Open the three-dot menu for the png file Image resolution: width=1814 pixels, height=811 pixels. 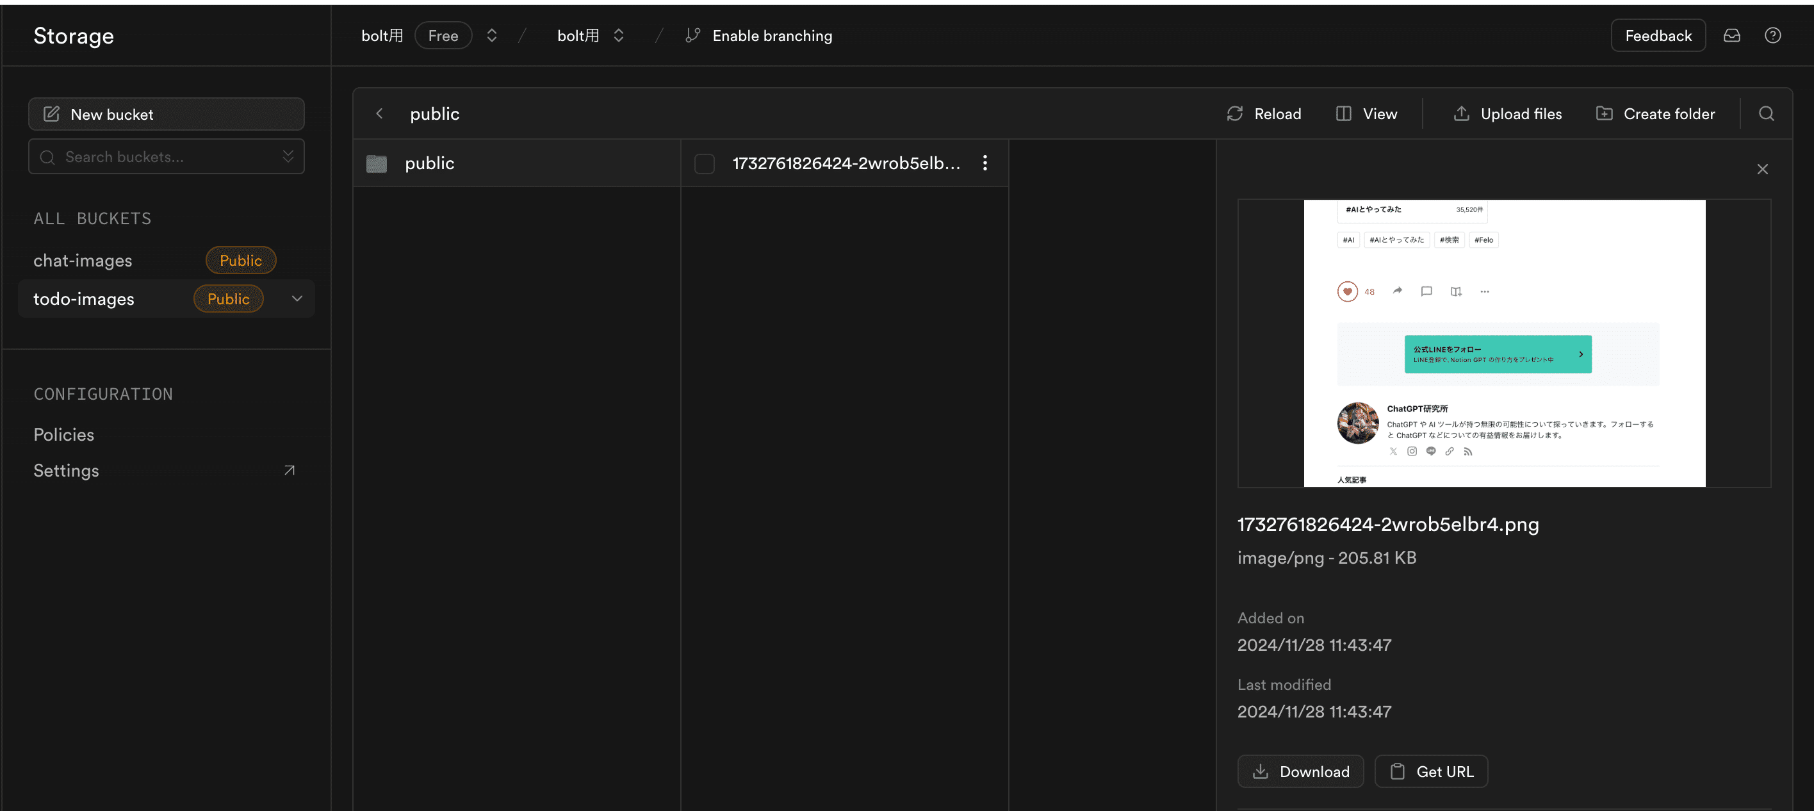(985, 163)
